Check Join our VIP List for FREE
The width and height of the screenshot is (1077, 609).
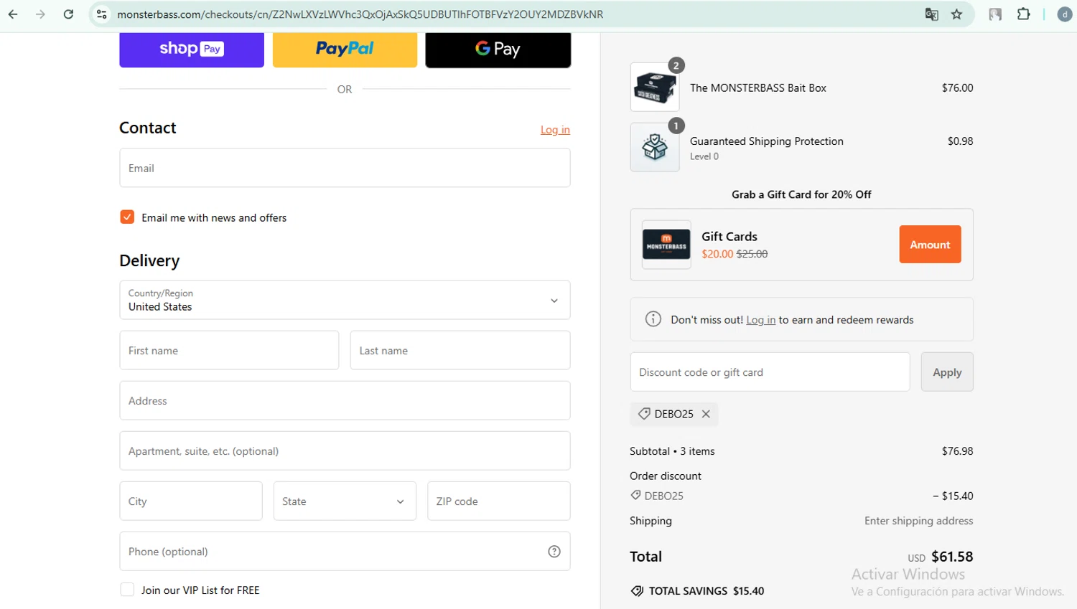point(127,590)
